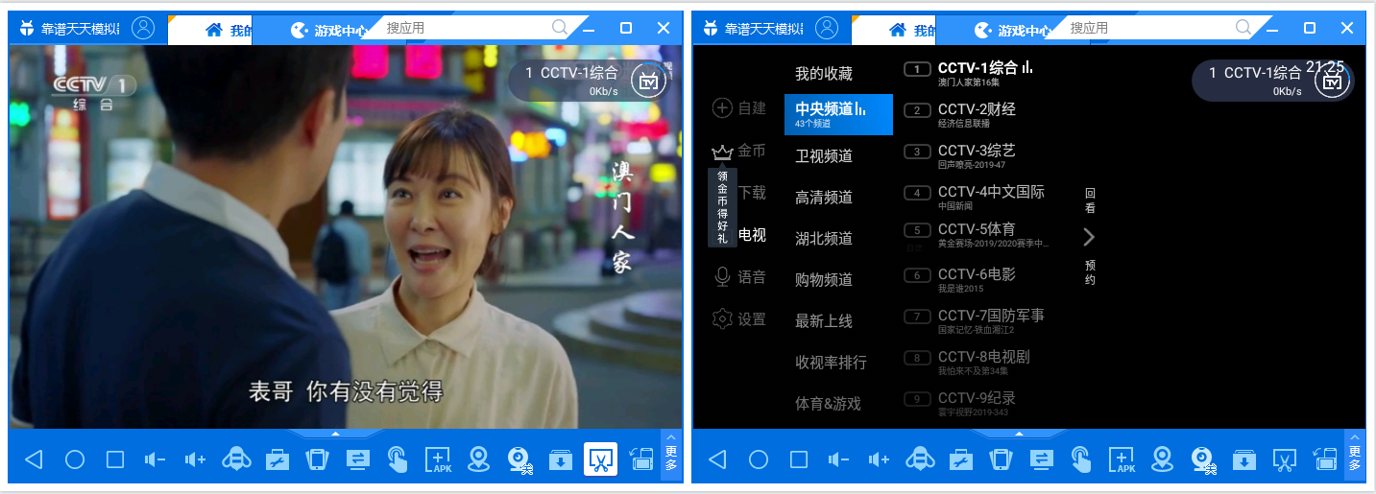Open location pin tool in right window
The width and height of the screenshot is (1376, 494).
pos(1162,459)
